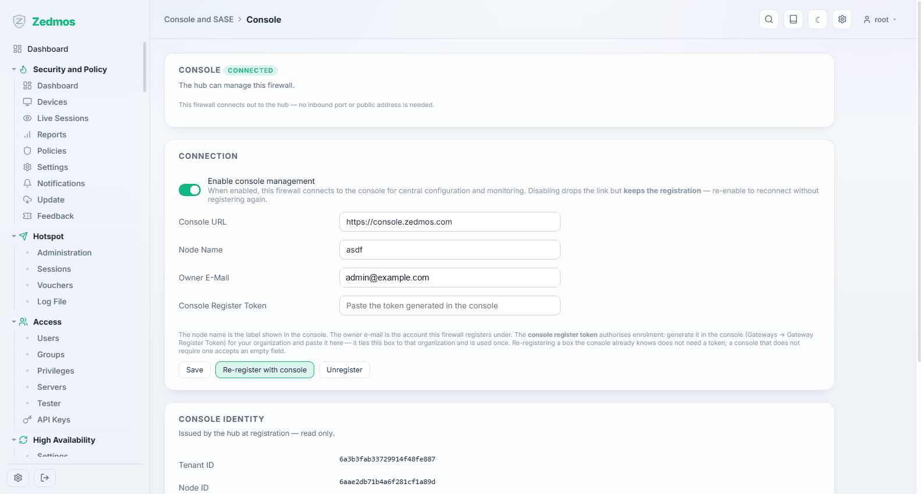The width and height of the screenshot is (922, 494).
Task: Click Console and SASE breadcrumb link
Action: tap(199, 19)
